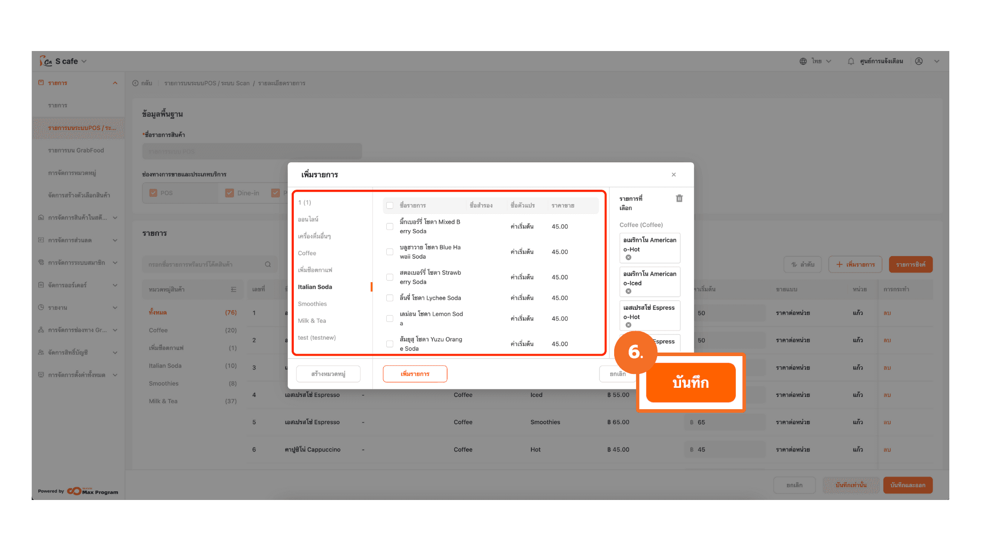981x551 pixels.
Task: Click the globe language icon
Action: (803, 61)
